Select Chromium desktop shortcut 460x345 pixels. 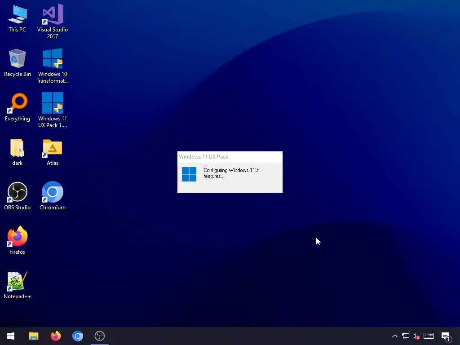[x=53, y=196]
